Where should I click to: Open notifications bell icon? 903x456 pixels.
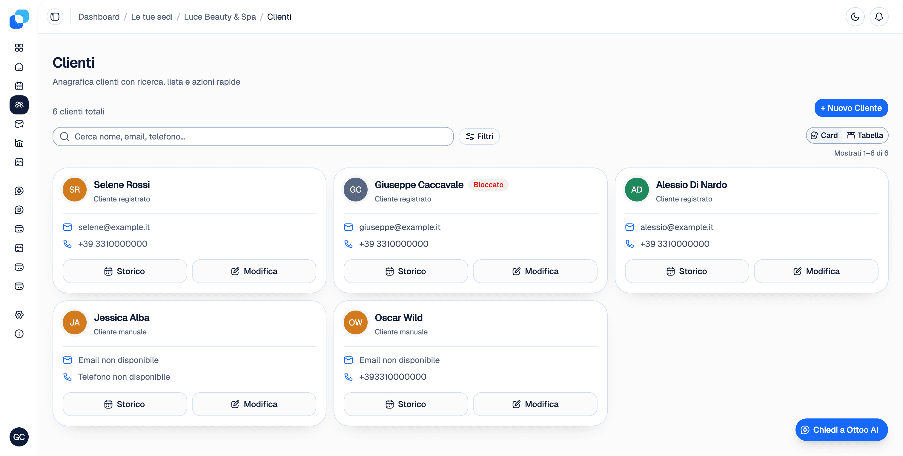tap(879, 17)
